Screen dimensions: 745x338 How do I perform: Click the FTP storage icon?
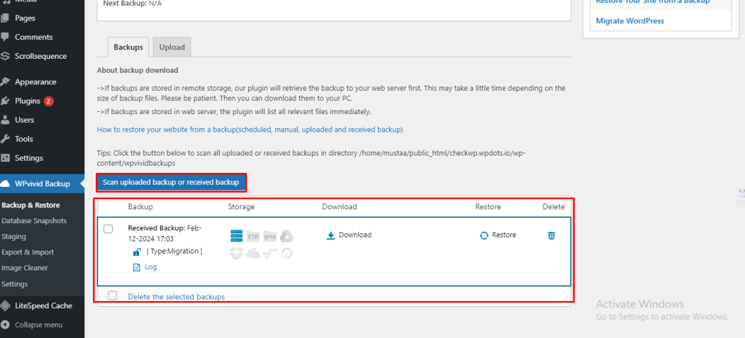(x=253, y=236)
